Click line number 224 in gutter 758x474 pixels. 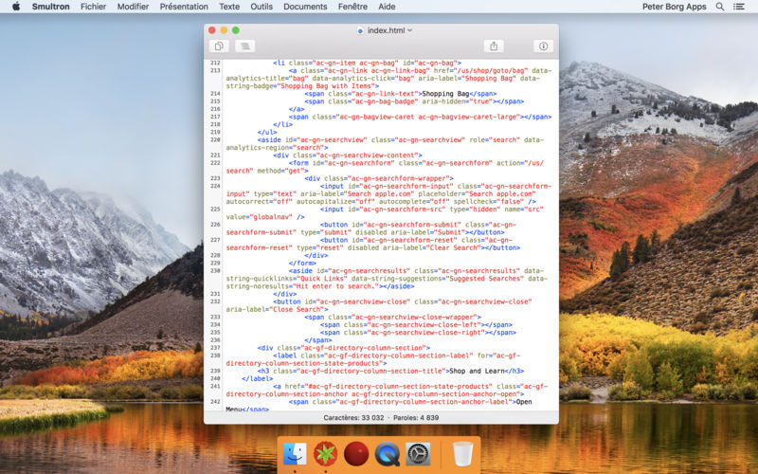(215, 186)
